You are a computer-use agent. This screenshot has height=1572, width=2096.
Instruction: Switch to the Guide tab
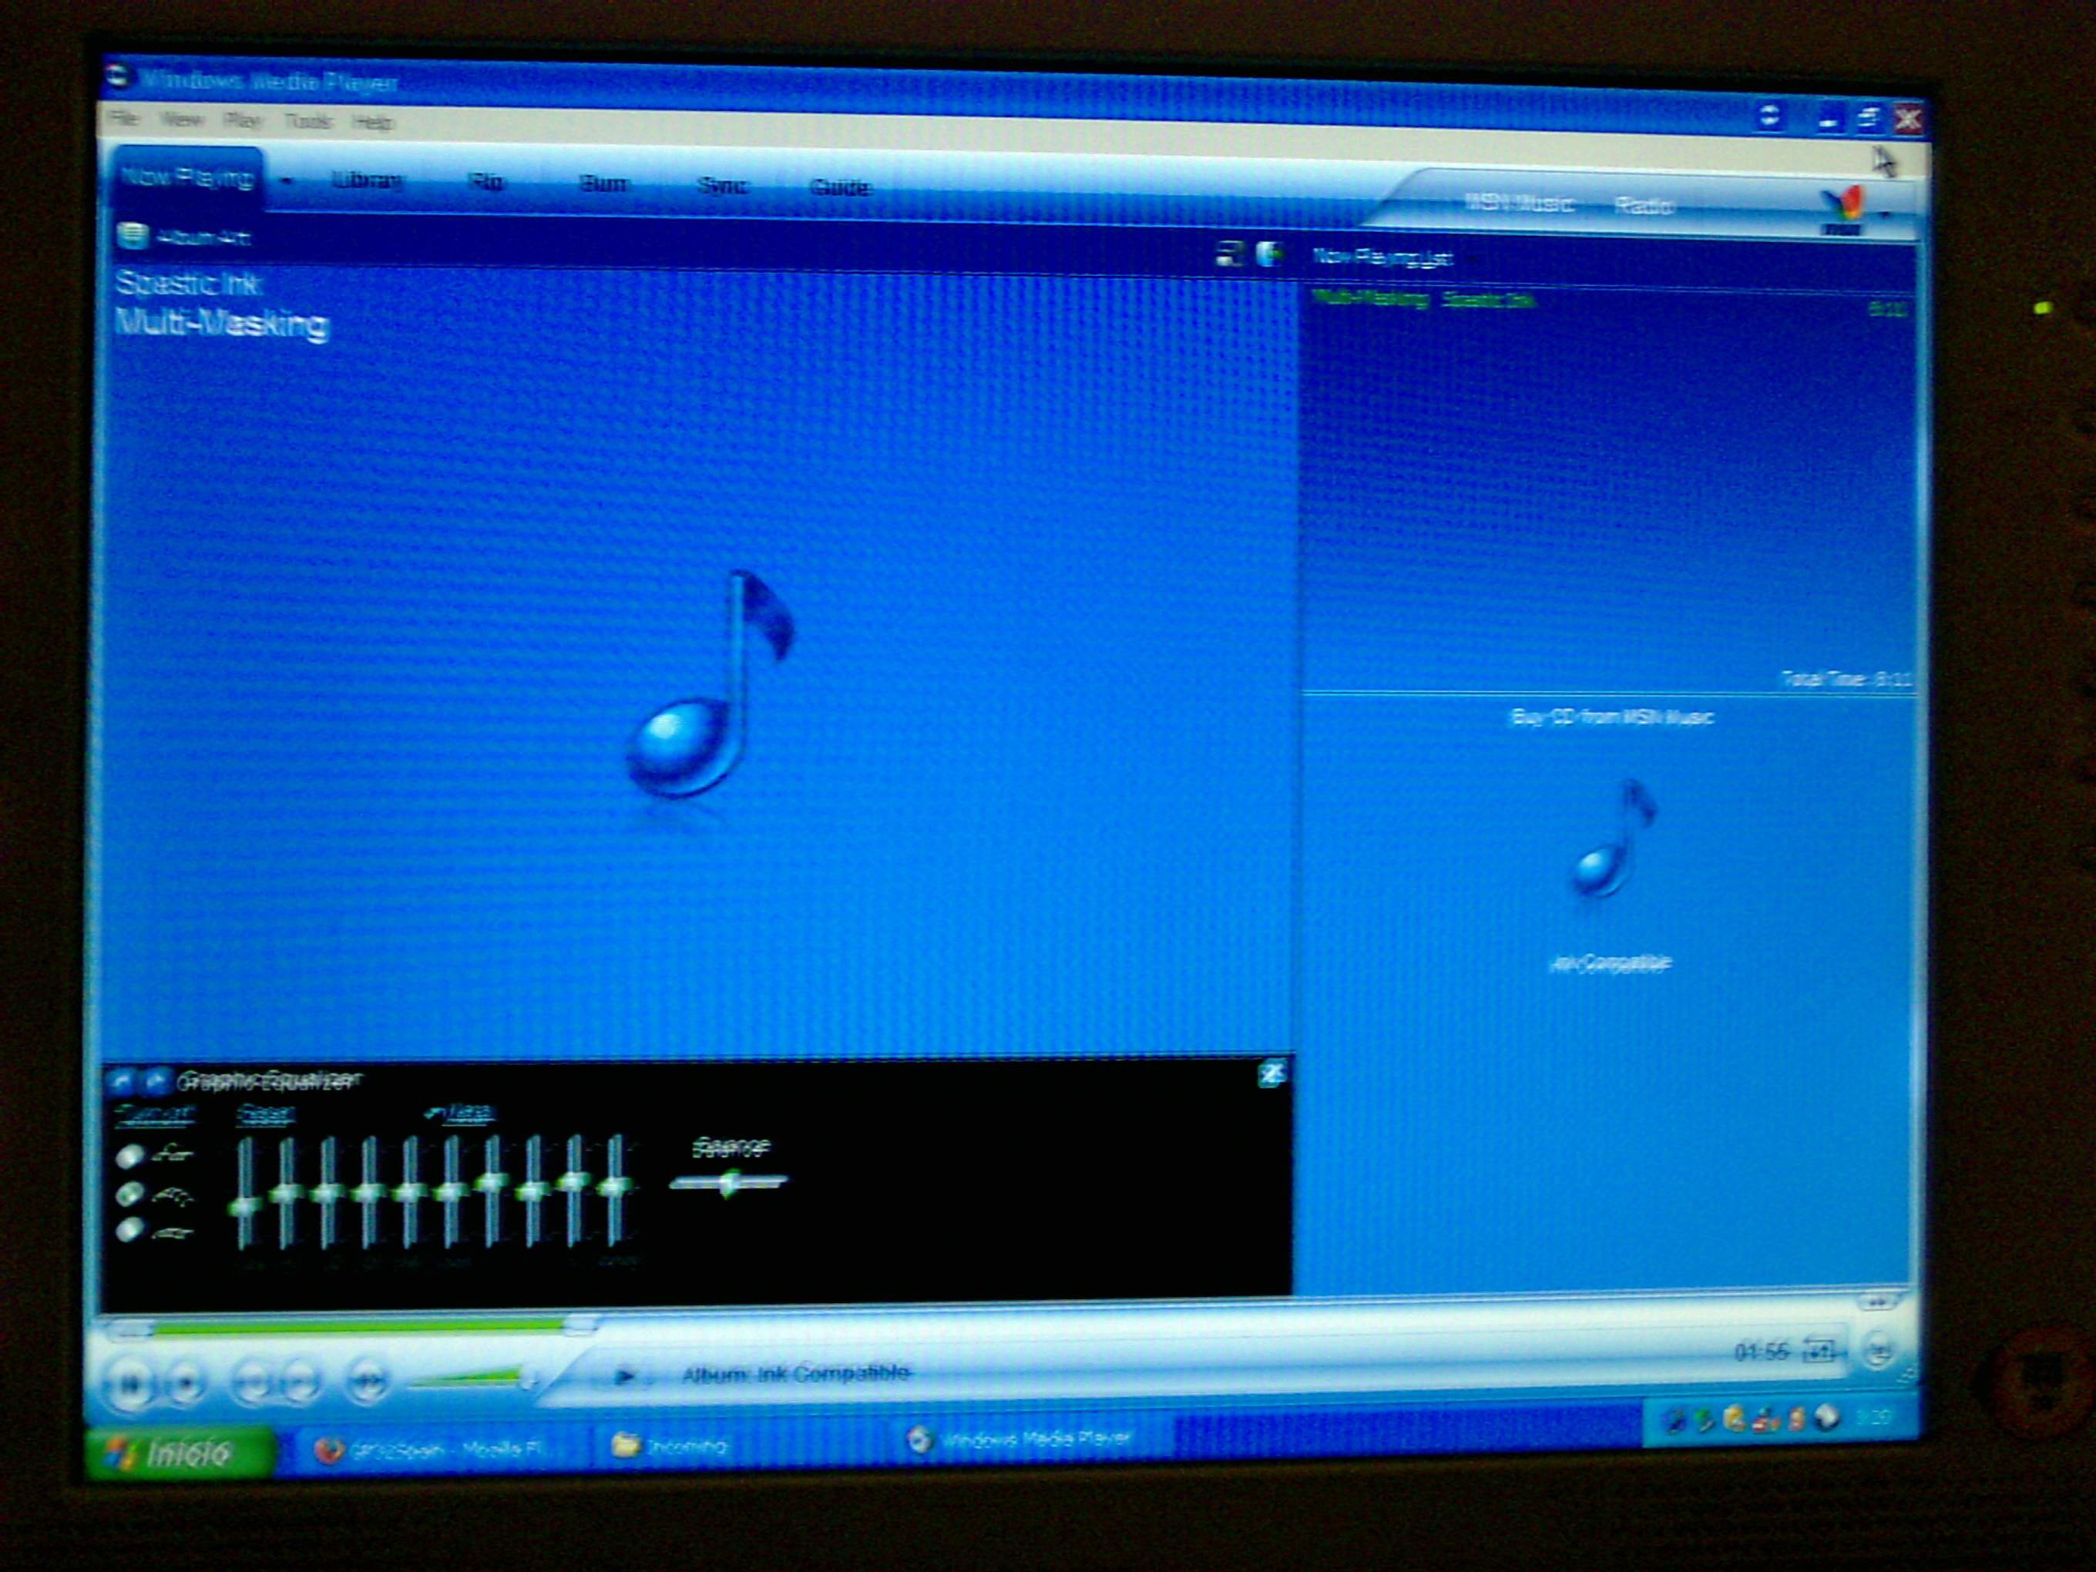click(x=841, y=187)
